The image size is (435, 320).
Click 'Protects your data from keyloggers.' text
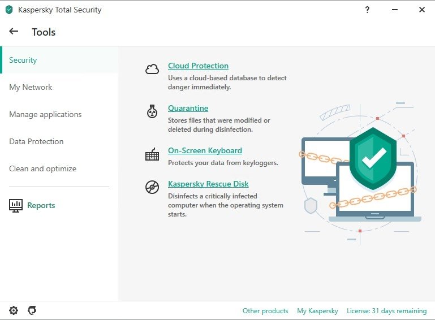click(223, 163)
